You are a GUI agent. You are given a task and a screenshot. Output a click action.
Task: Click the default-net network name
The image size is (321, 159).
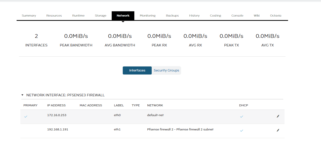pyautogui.click(x=155, y=115)
